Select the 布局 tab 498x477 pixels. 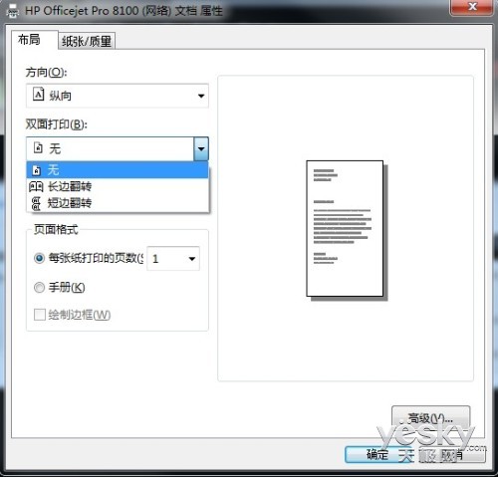[35, 40]
